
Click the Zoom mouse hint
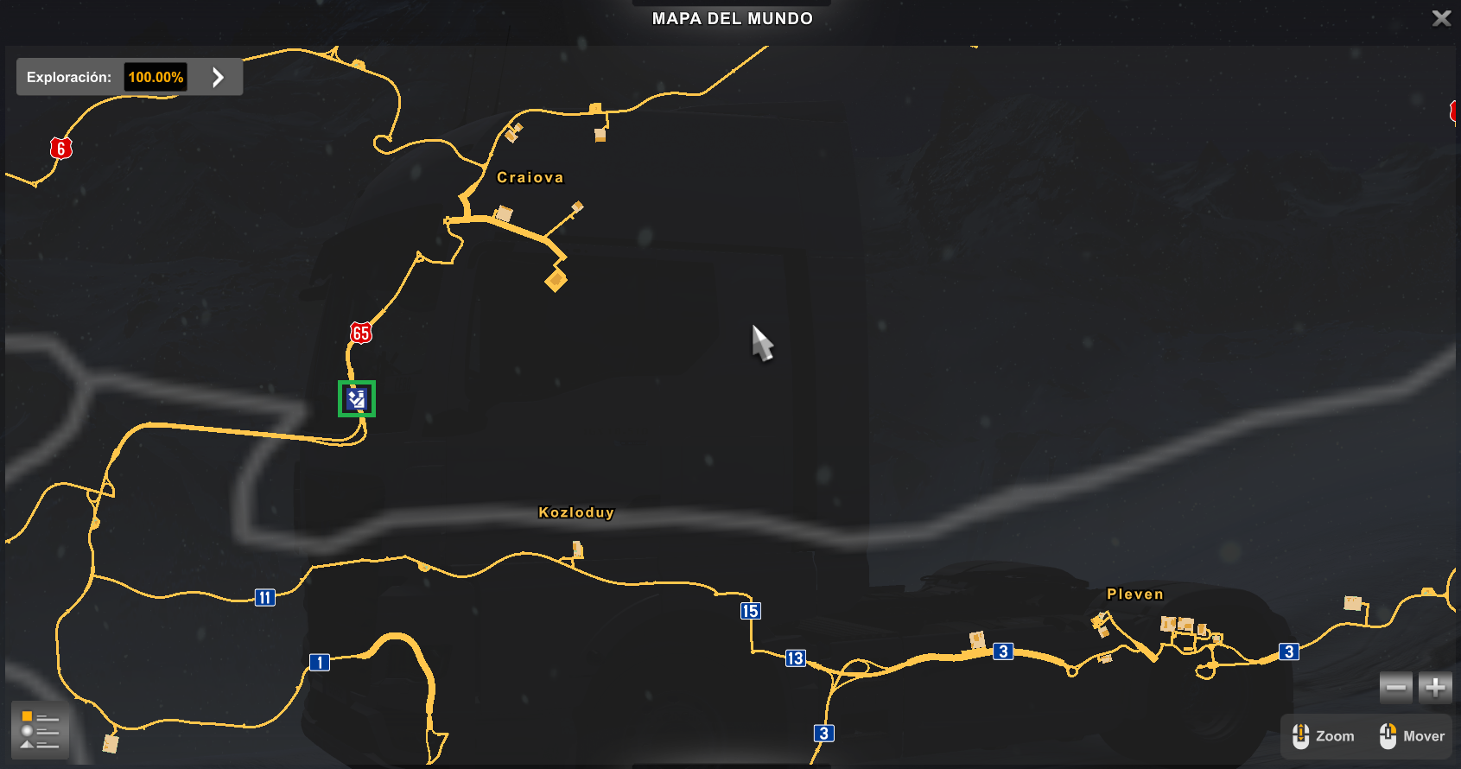[1324, 736]
